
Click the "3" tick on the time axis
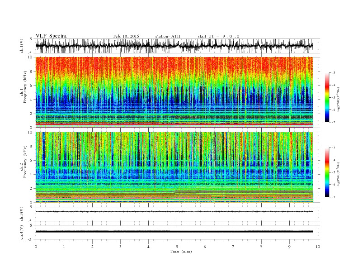[x=120, y=247]
